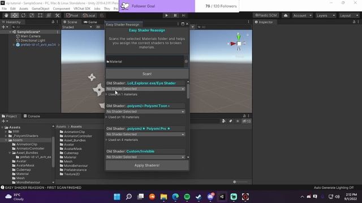Open Spotify from taskbar
This screenshot has width=362, height=203.
(x=187, y=197)
